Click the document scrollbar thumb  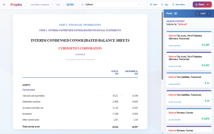(162, 46)
